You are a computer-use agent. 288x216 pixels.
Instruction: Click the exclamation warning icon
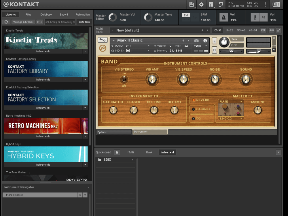click(x=265, y=4)
